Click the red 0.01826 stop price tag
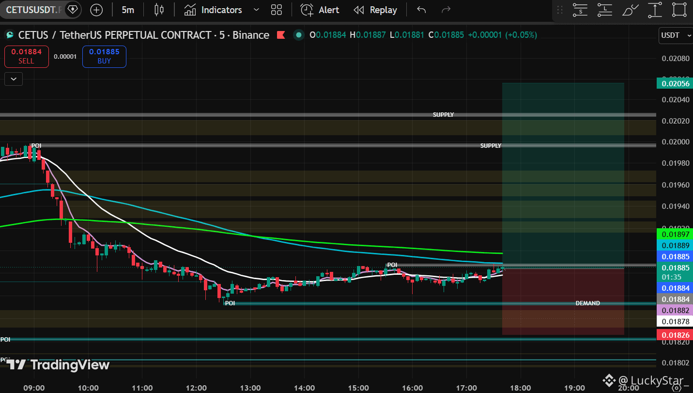Screen dimensions: 693x393 click(675, 335)
